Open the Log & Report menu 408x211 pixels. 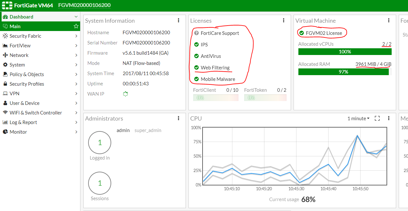tap(40, 122)
